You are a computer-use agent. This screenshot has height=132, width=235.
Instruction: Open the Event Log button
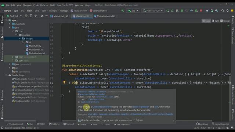coord(202,124)
